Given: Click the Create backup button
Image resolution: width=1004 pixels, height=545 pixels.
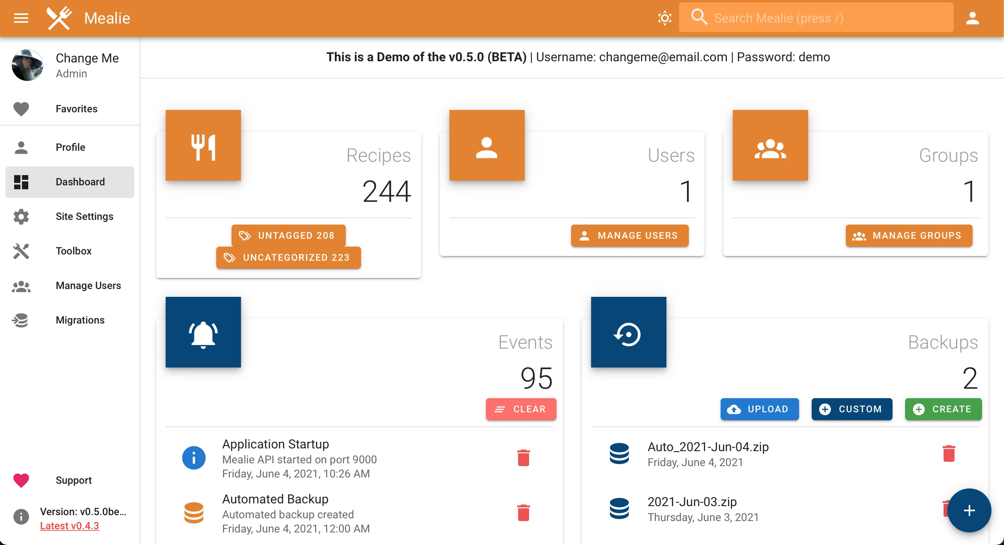Looking at the screenshot, I should click(x=943, y=409).
